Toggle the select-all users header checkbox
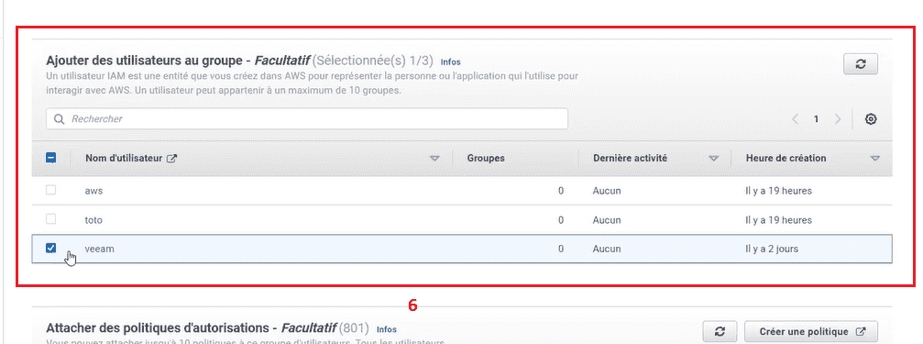The height and width of the screenshot is (344, 923). tap(51, 158)
